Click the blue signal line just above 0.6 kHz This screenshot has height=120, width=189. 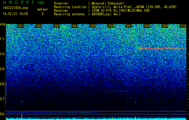pos(50,112)
